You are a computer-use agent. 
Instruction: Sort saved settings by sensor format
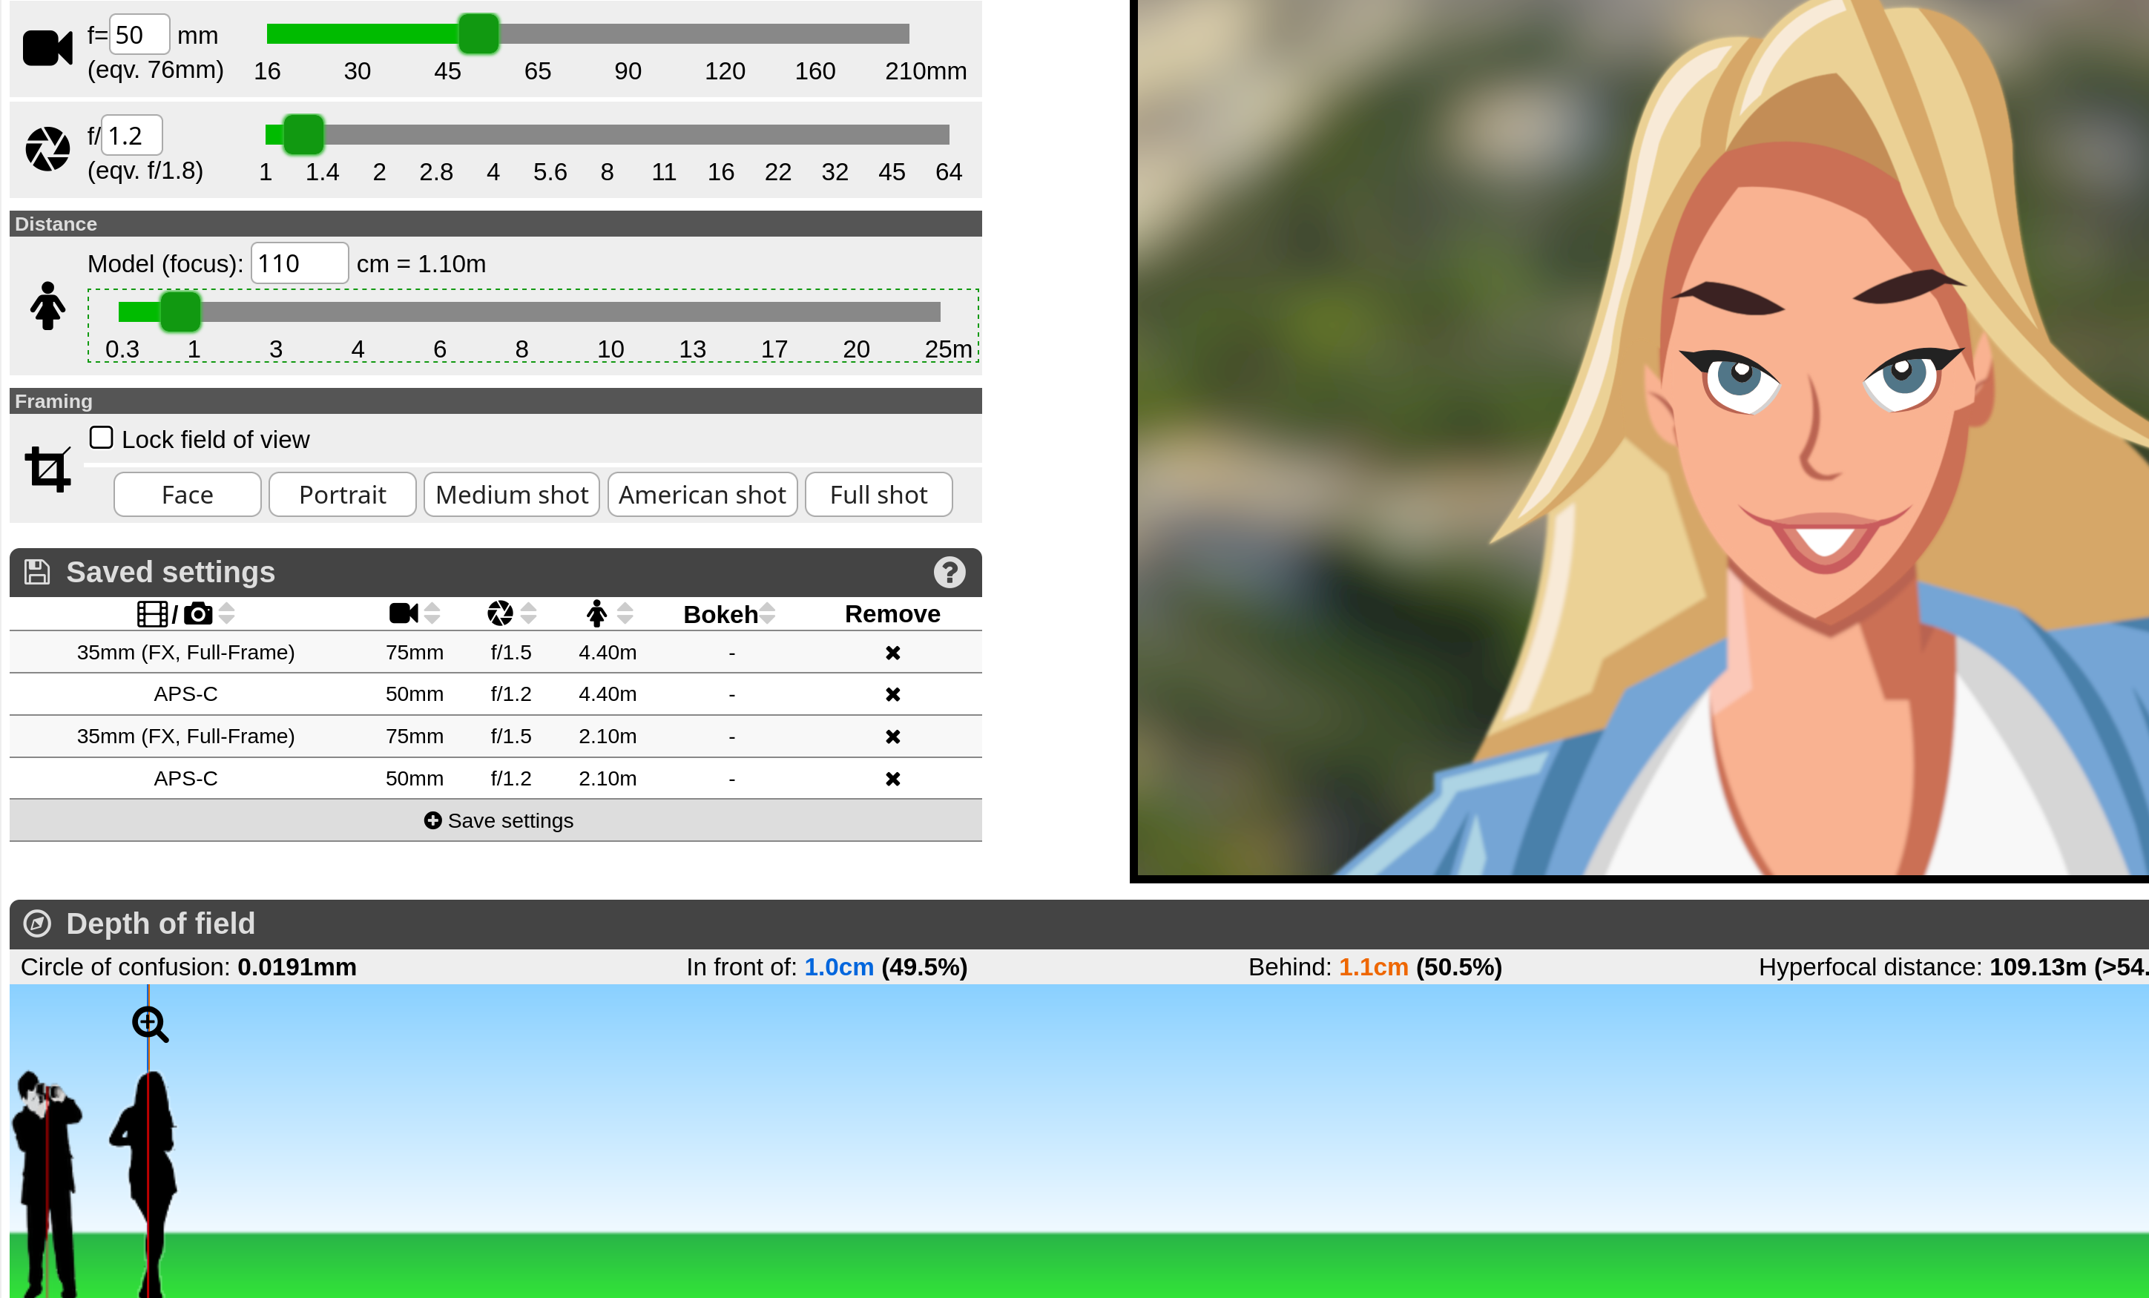227,614
